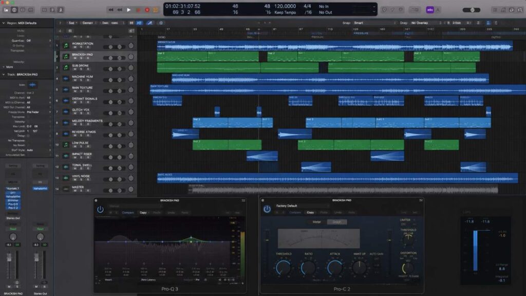Open the Pro-Q 3 window options menu icon

243,200
